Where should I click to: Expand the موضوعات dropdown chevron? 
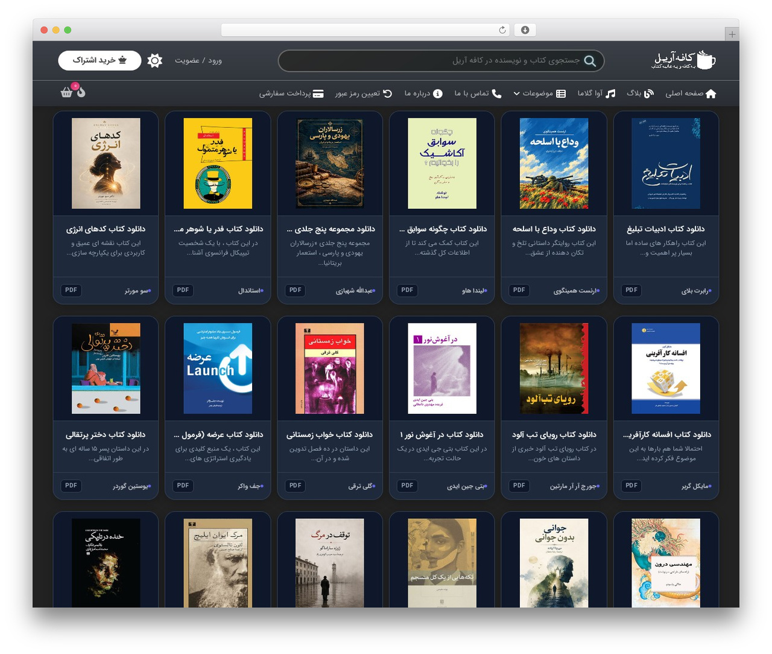tap(516, 94)
